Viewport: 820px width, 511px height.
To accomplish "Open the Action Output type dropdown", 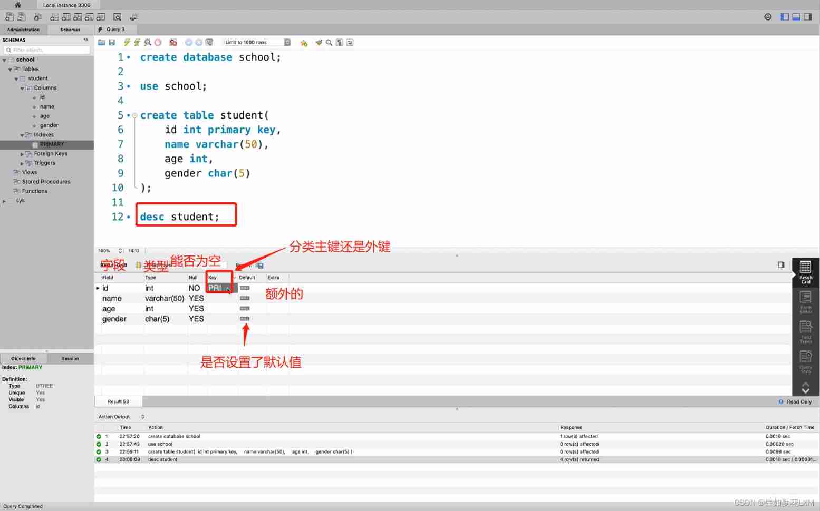I will click(x=121, y=417).
